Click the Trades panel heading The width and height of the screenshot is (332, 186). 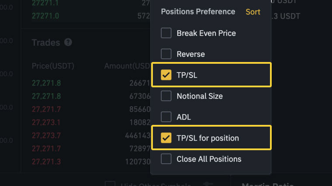[45, 42]
